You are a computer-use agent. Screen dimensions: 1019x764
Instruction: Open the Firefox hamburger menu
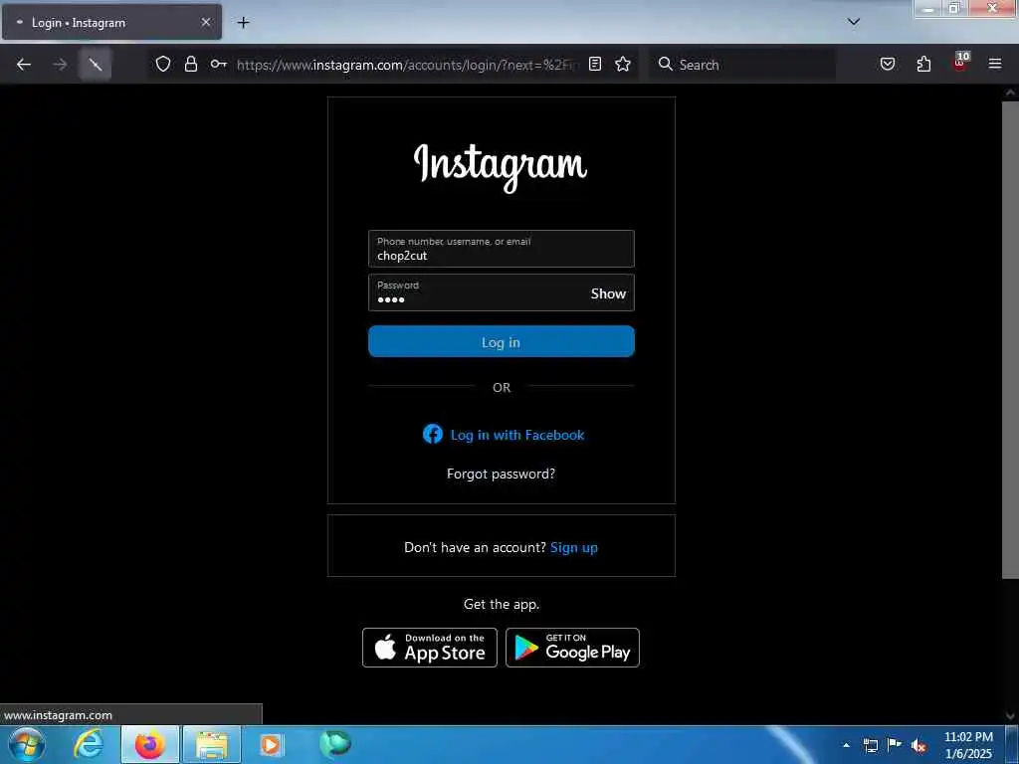tap(995, 64)
